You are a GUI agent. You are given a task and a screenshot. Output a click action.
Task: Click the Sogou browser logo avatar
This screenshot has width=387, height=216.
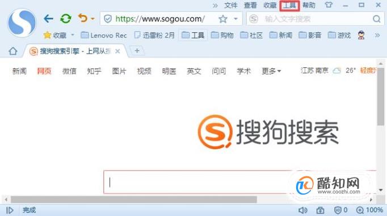22,23
